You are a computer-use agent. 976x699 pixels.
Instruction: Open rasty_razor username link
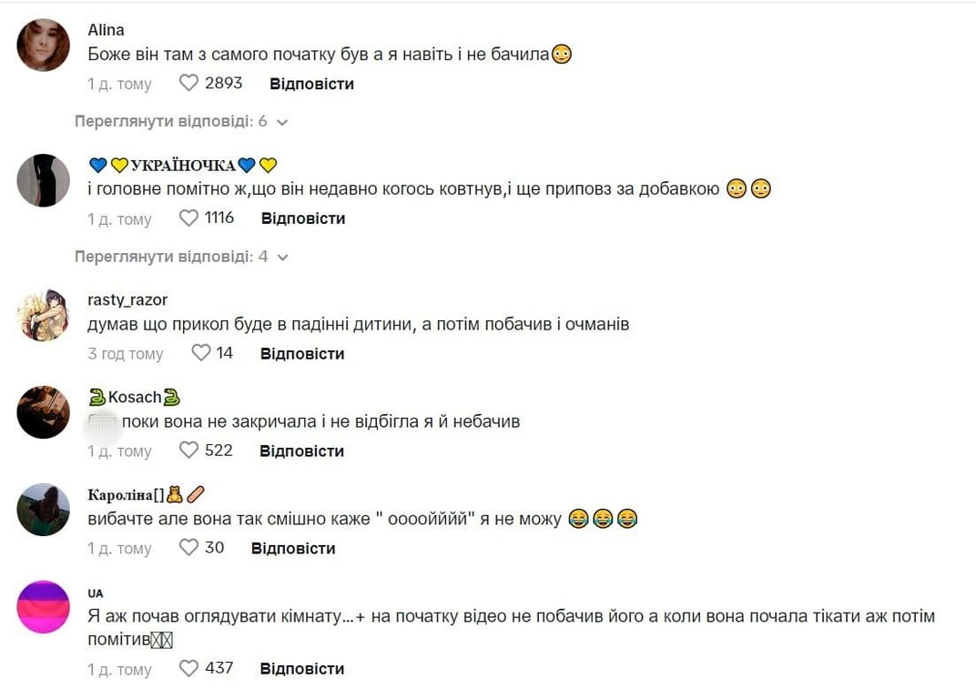click(x=127, y=300)
